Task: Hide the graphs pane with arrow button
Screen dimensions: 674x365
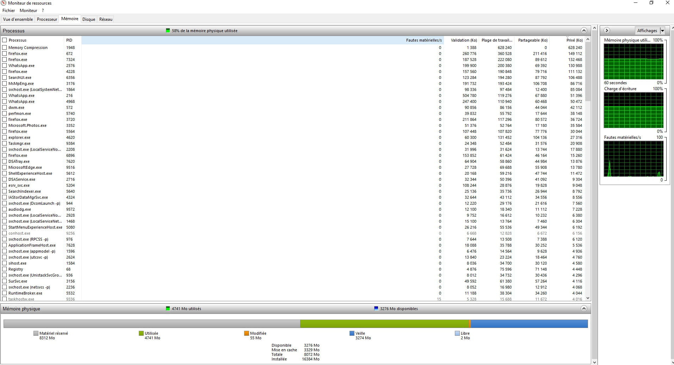Action: click(x=607, y=30)
